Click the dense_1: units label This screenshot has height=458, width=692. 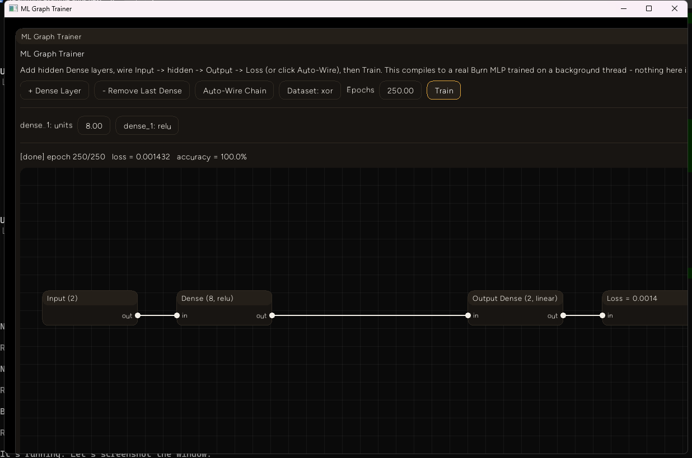46,125
